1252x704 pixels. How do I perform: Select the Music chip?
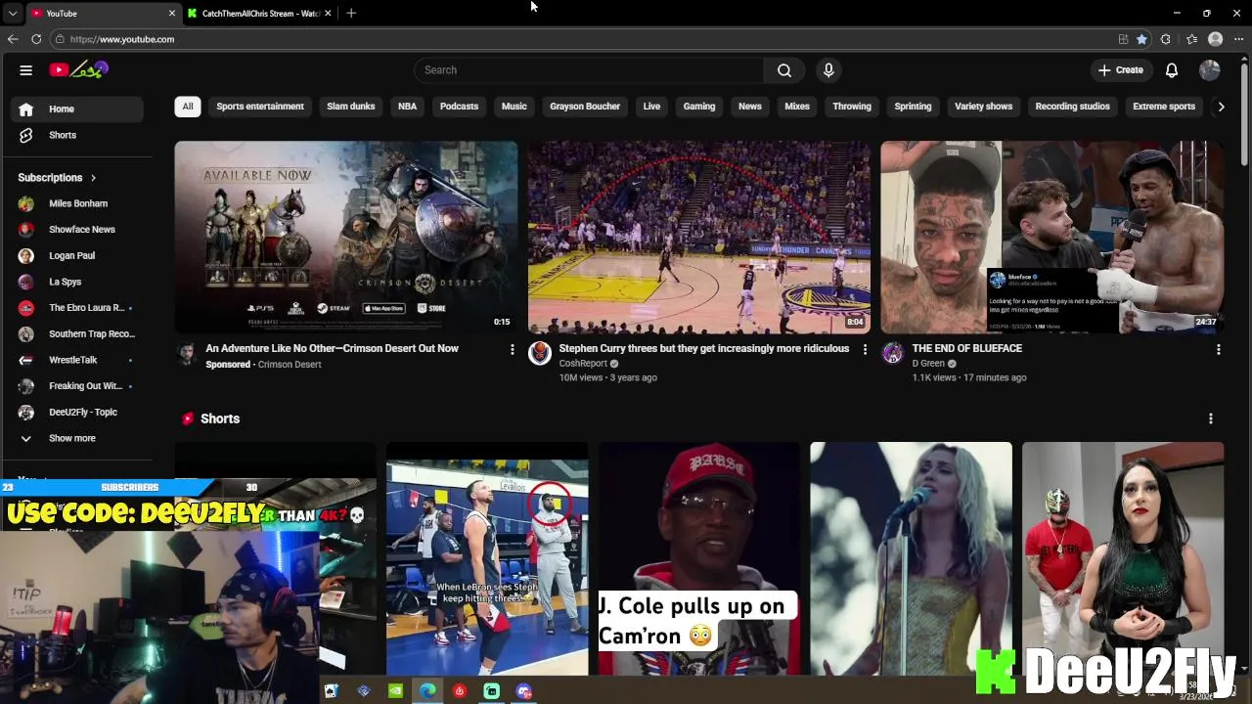coord(514,107)
